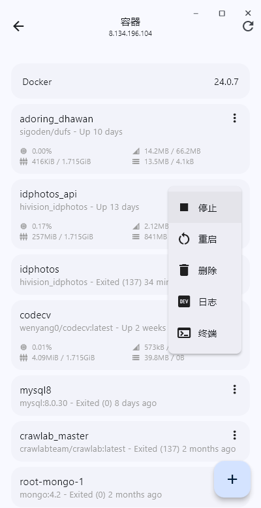This screenshot has width=261, height=508.
Task: Choose 终端 in the popup menu
Action: point(205,333)
